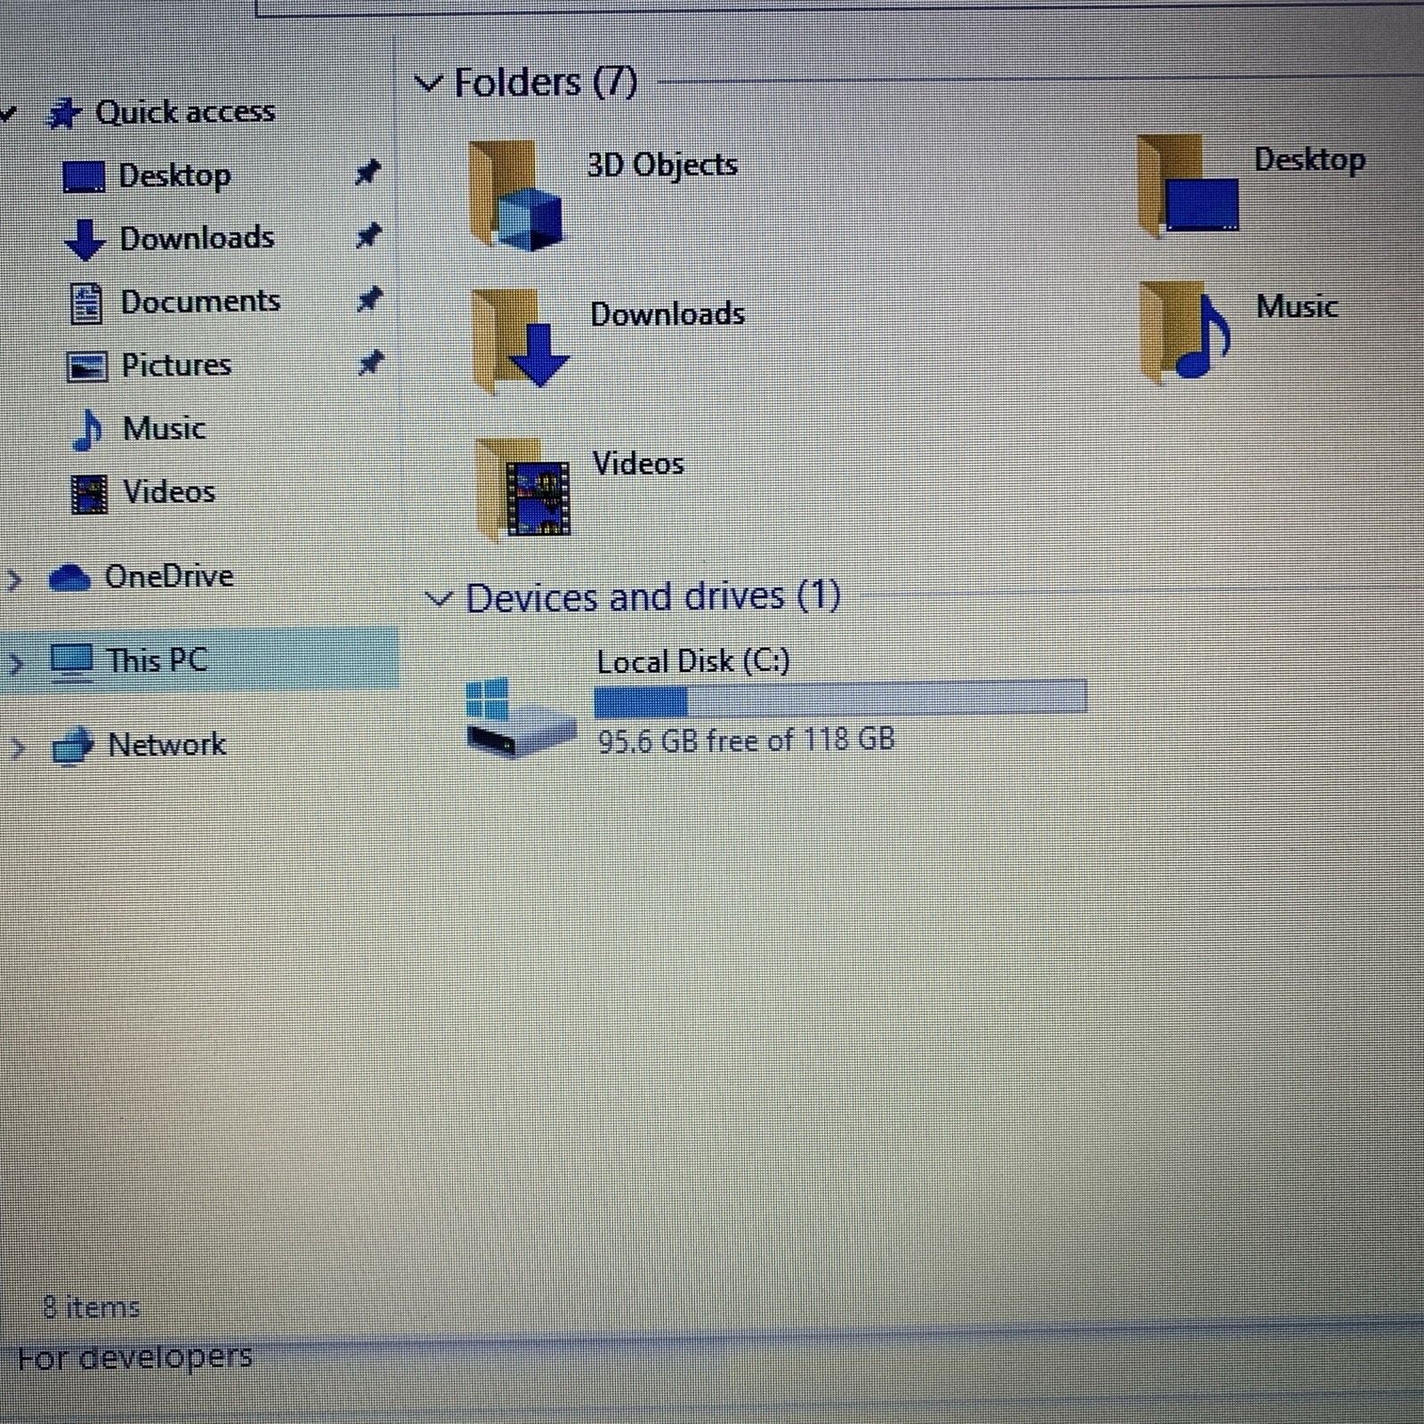Viewport: 1424px width, 1424px height.
Task: Unpin Downloads using its pin icon
Action: [x=368, y=236]
